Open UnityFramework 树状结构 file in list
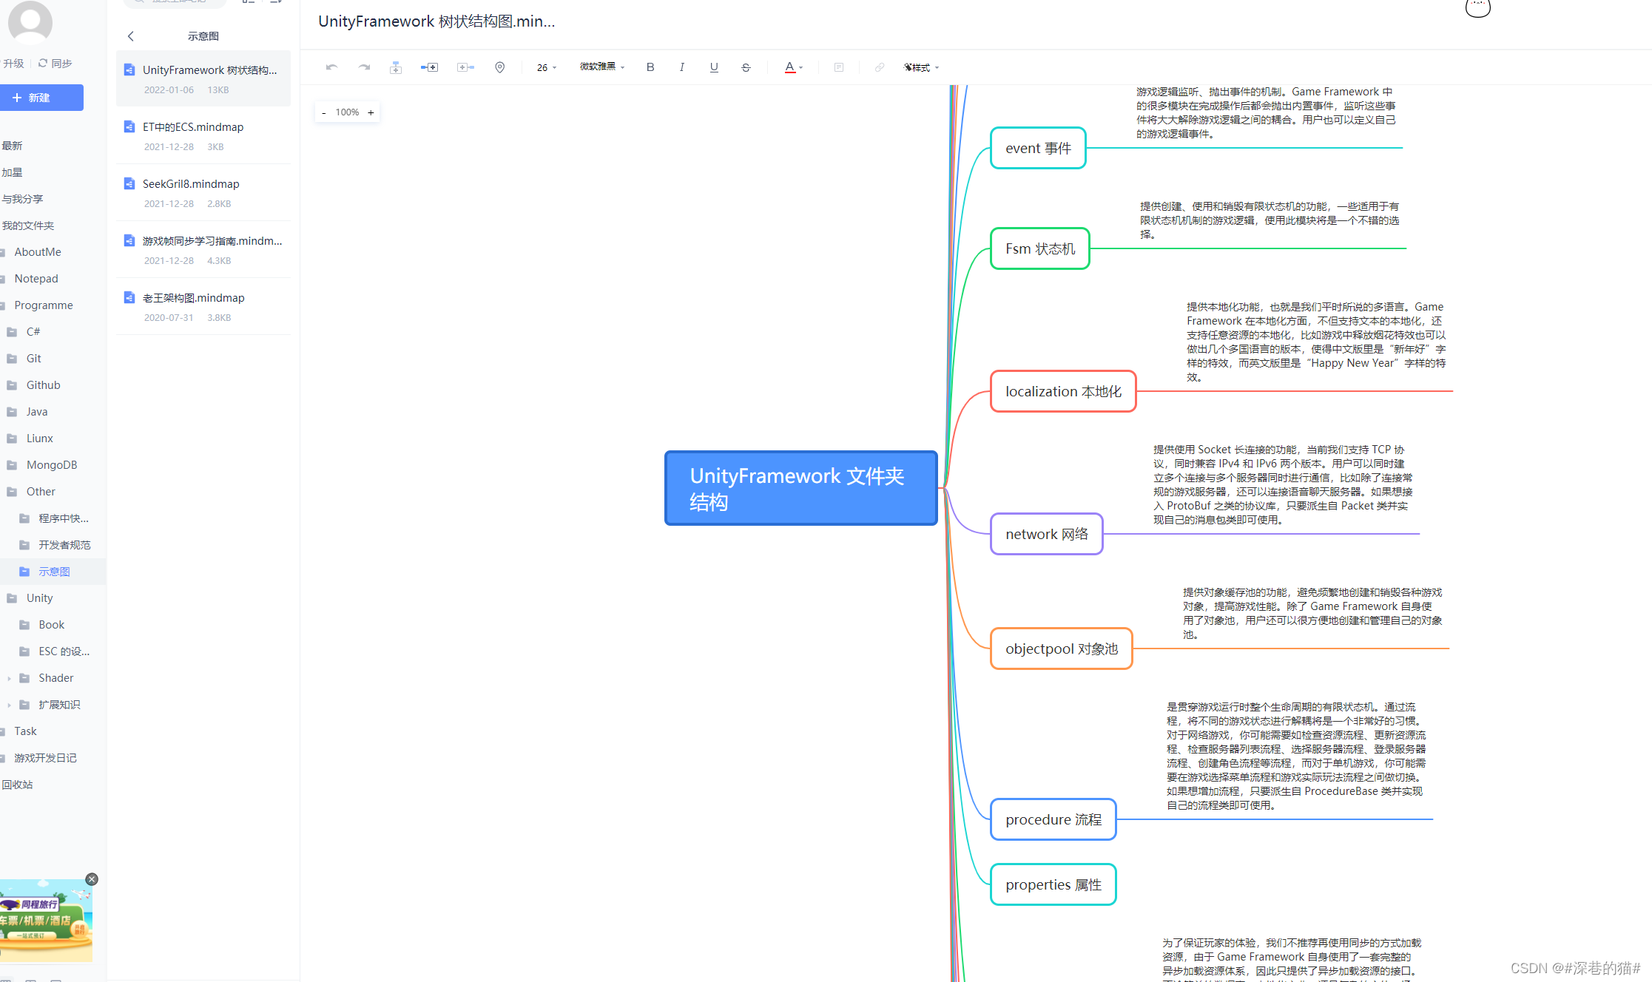This screenshot has height=982, width=1652. point(203,78)
